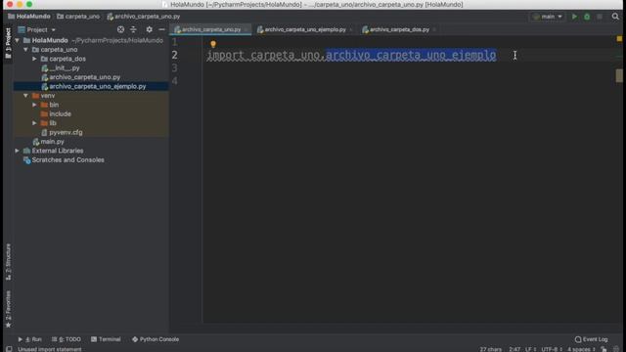Open Project panel settings gear

pyautogui.click(x=149, y=29)
